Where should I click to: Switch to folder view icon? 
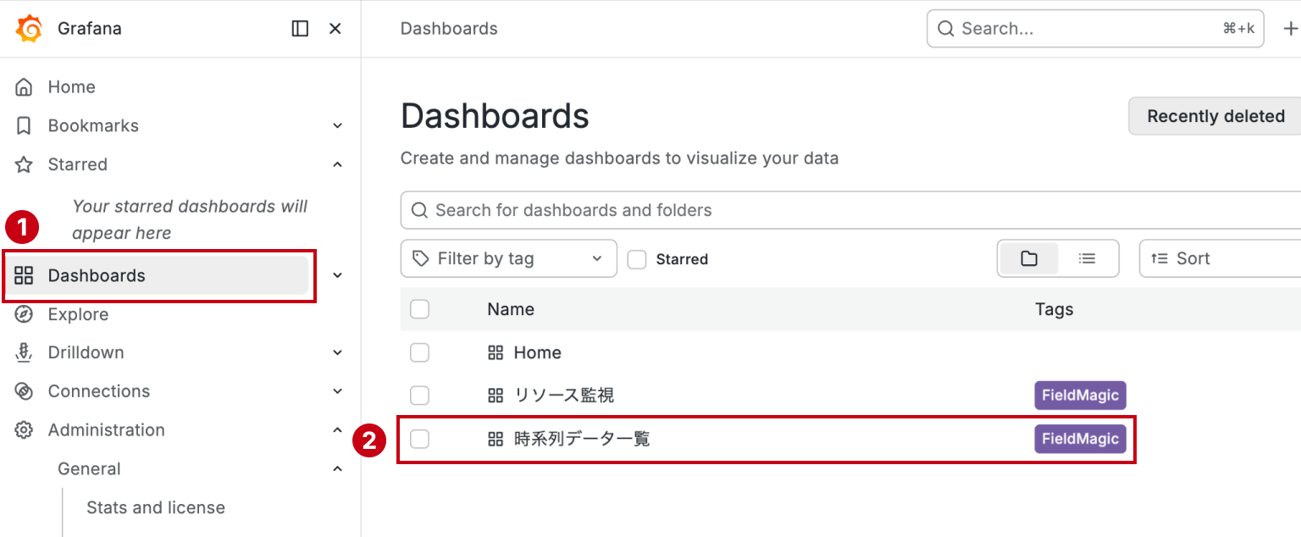tap(1029, 258)
